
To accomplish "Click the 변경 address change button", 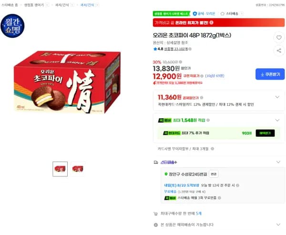I will 214,174.
